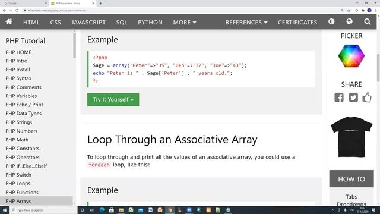The width and height of the screenshot is (380, 214).
Task: Select the PHP Associative Arrays tab
Action: pos(72,4)
